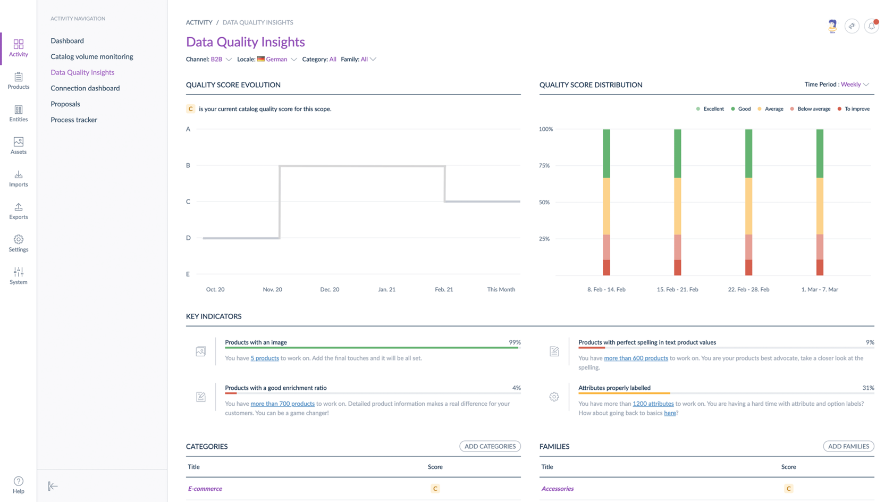Open Settings gear in sidebar
Viewport: 893px width, 502px height.
point(19,243)
